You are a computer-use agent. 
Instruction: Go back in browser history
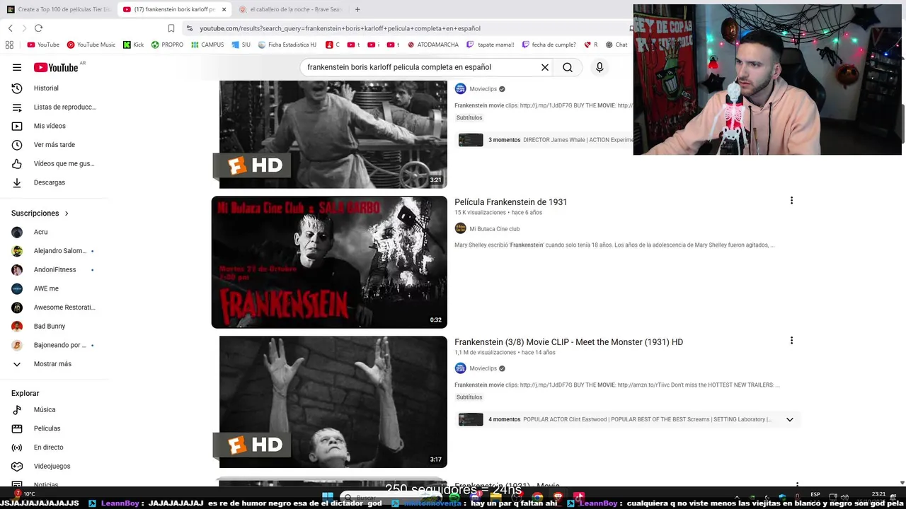pyautogui.click(x=10, y=28)
